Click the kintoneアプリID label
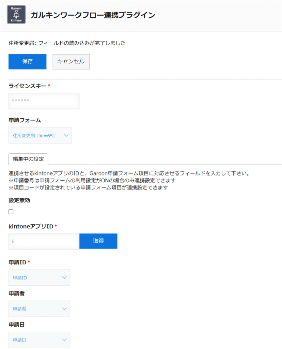 [x=31, y=226]
